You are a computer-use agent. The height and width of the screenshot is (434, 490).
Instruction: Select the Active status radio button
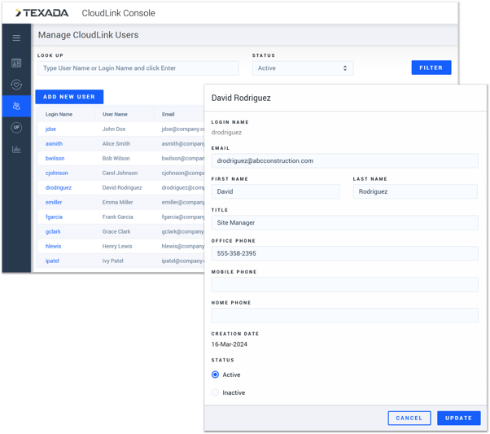point(216,375)
